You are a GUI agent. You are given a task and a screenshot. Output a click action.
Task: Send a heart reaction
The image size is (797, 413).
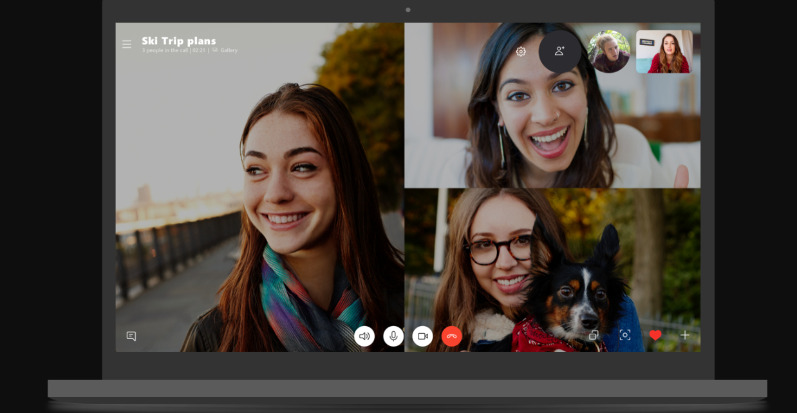coord(655,335)
